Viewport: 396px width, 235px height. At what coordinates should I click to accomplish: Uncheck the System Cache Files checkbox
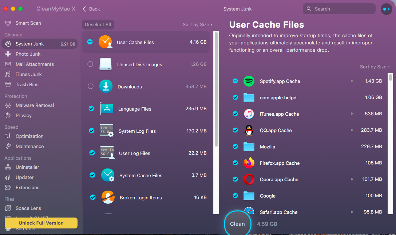(x=92, y=175)
